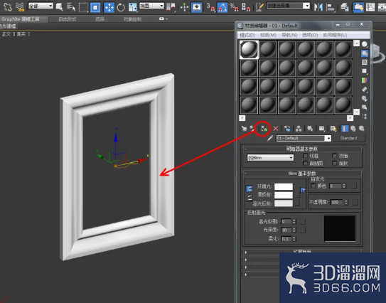Click the 正交 viewport label

[x=6, y=34]
